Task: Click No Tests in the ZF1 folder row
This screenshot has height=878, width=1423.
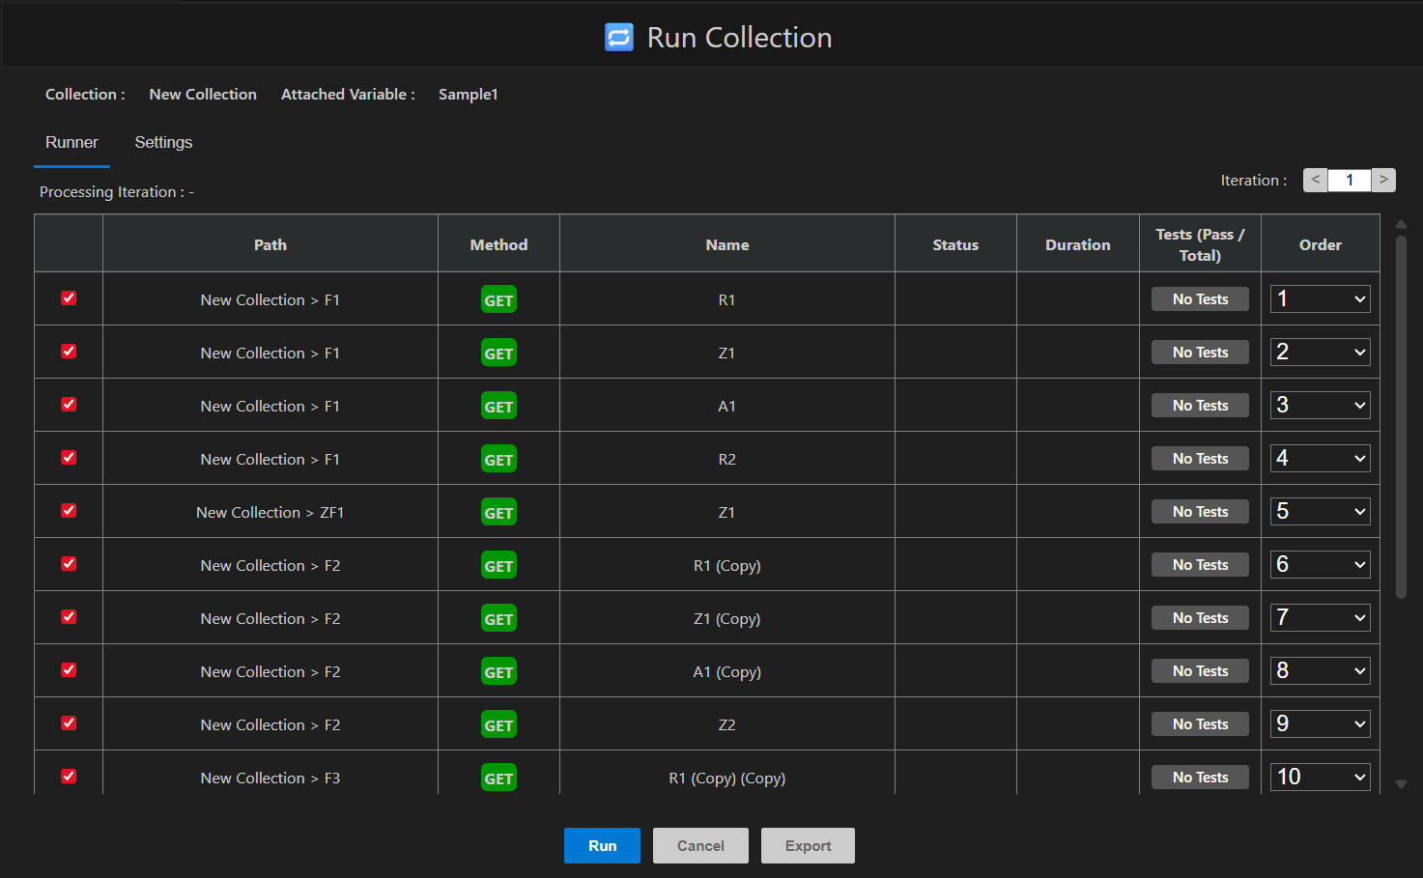Action: click(x=1200, y=512)
